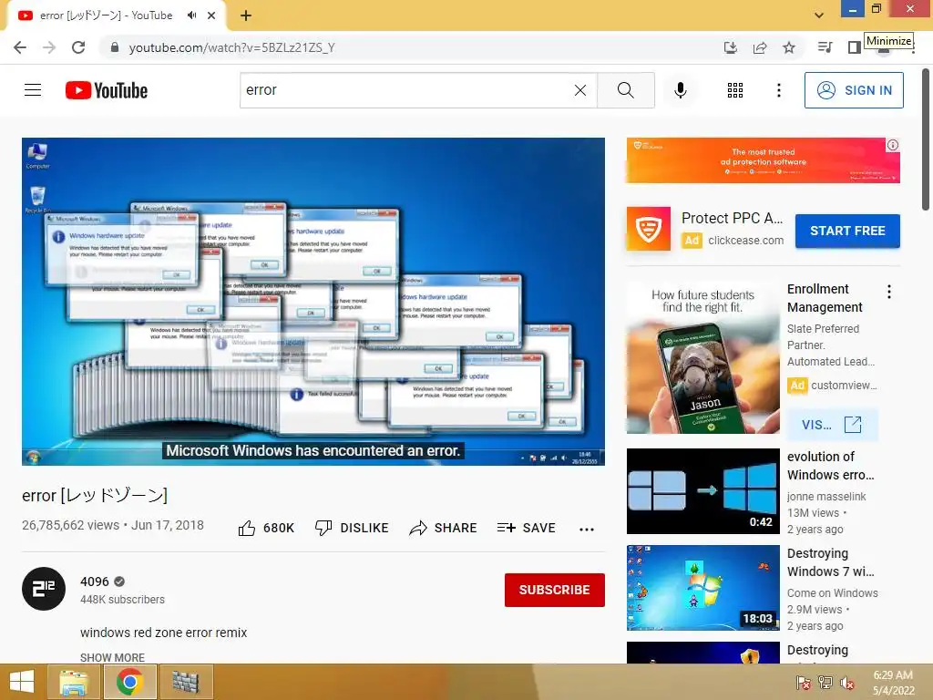This screenshot has width=933, height=700.
Task: Click the 4096 channel name
Action: point(95,582)
